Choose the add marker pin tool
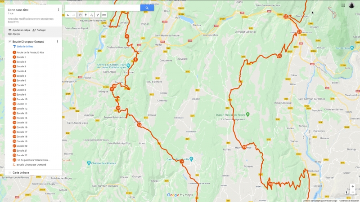Viewport: 360px width, 202px height. tap(86, 15)
